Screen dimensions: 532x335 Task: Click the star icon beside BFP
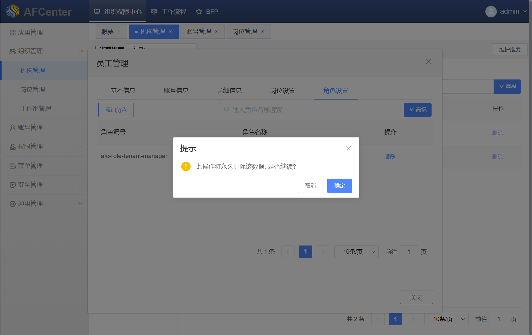point(199,12)
